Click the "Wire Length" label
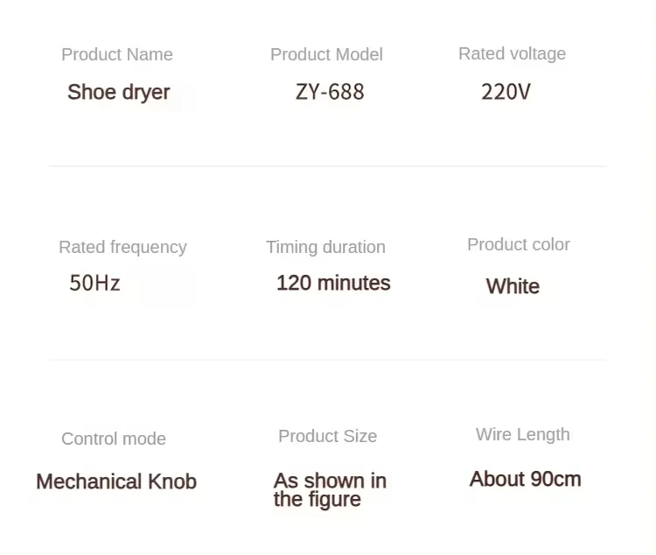The height and width of the screenshot is (555, 656). click(x=522, y=434)
